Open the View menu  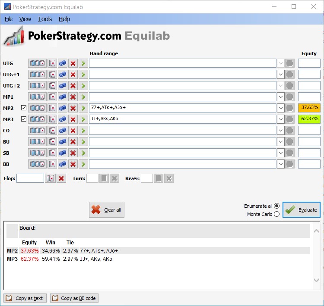point(25,19)
